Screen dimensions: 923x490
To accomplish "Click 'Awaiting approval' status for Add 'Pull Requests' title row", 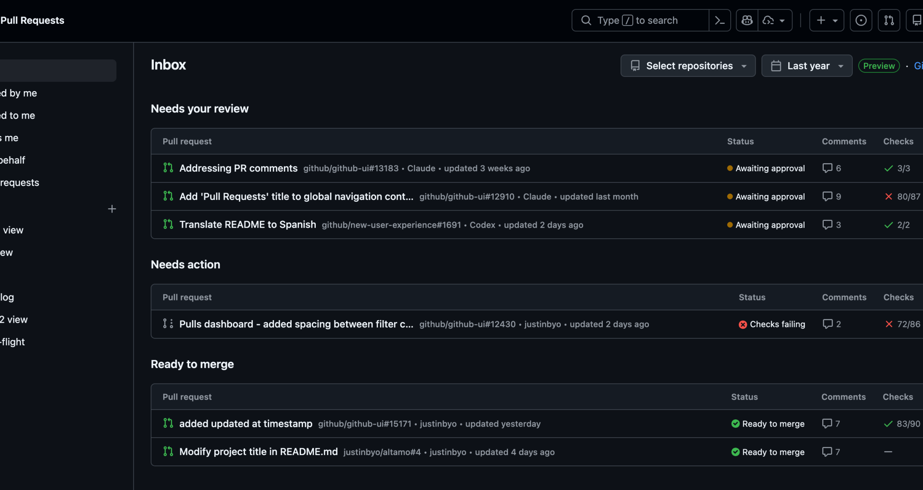I will coord(766,196).
